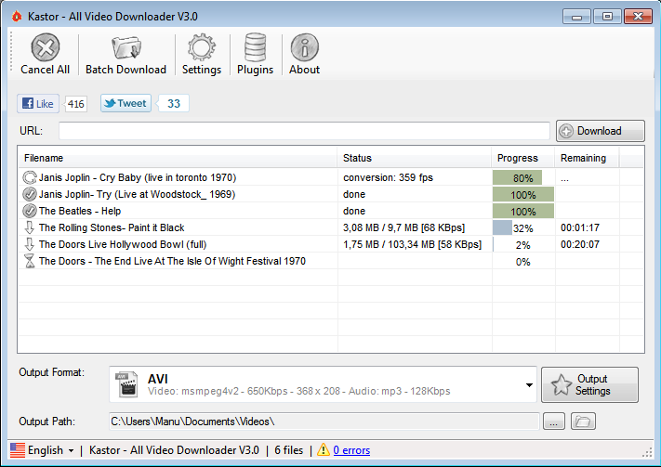Screen dimensions: 661x467
Task: Select The Beatles - Help filename
Action: click(80, 211)
